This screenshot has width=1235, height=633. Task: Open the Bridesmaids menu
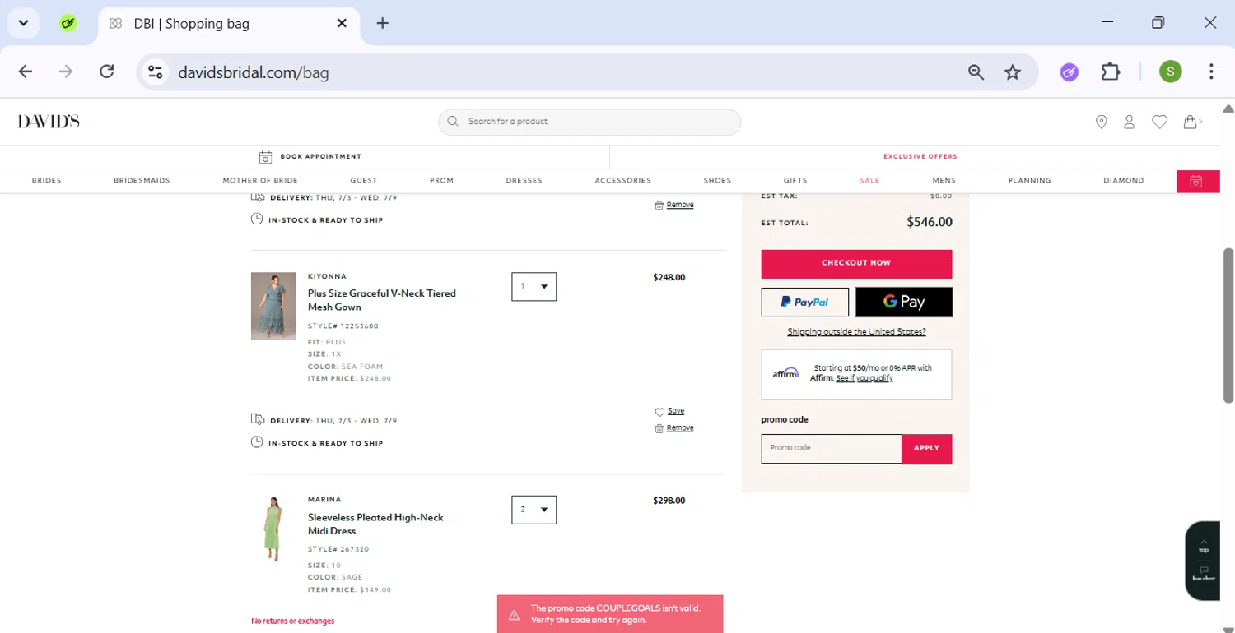[142, 181]
